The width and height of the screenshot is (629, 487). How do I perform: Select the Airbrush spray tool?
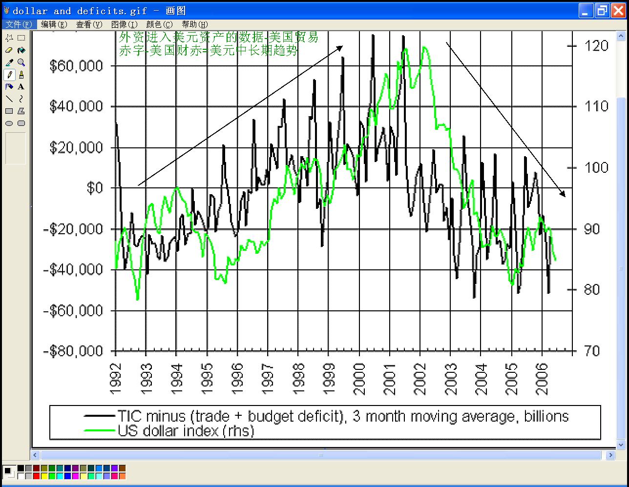[9, 86]
